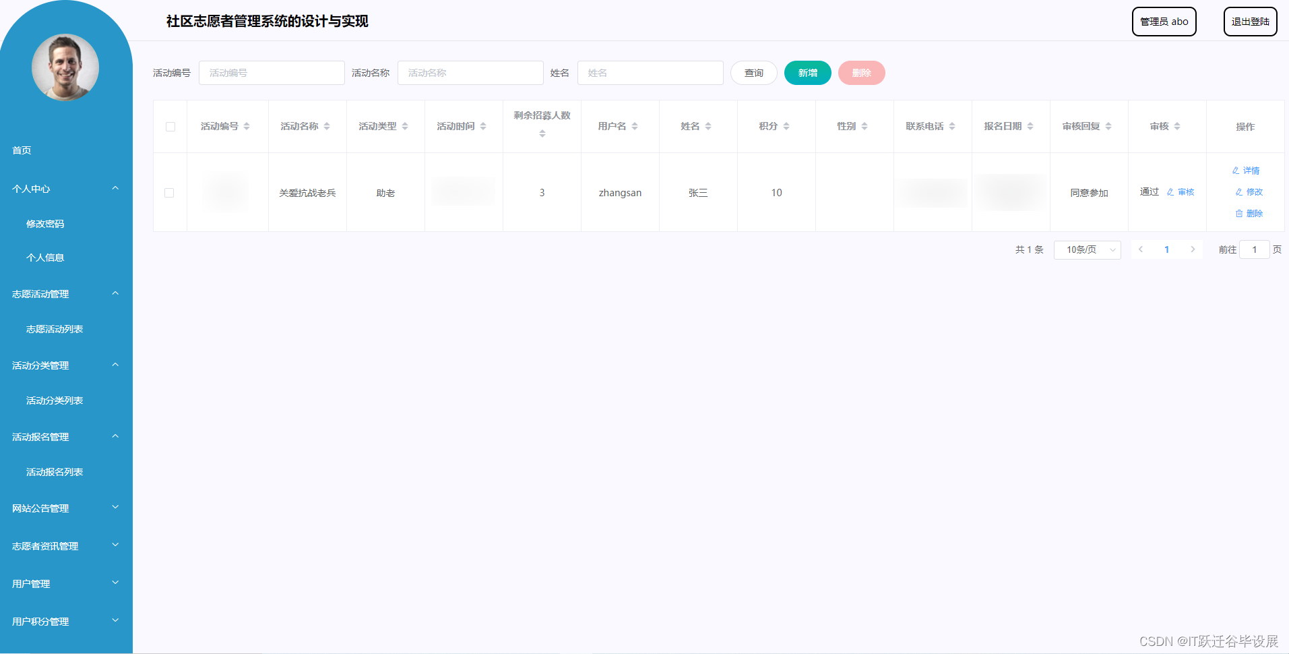
Task: Sort by 活动类型 column arrows
Action: coord(405,126)
